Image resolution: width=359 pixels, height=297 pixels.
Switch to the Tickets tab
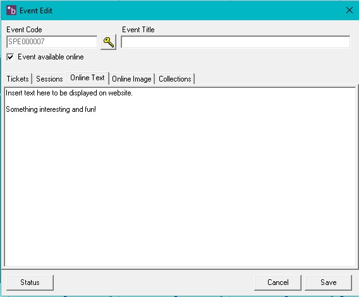tap(18, 79)
